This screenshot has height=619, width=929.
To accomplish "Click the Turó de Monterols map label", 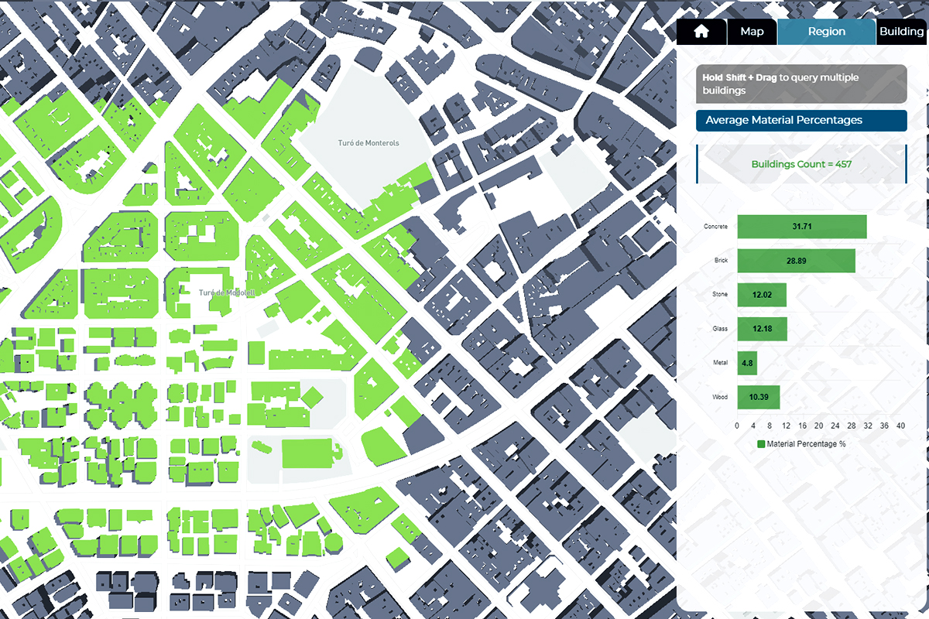I will 369,143.
